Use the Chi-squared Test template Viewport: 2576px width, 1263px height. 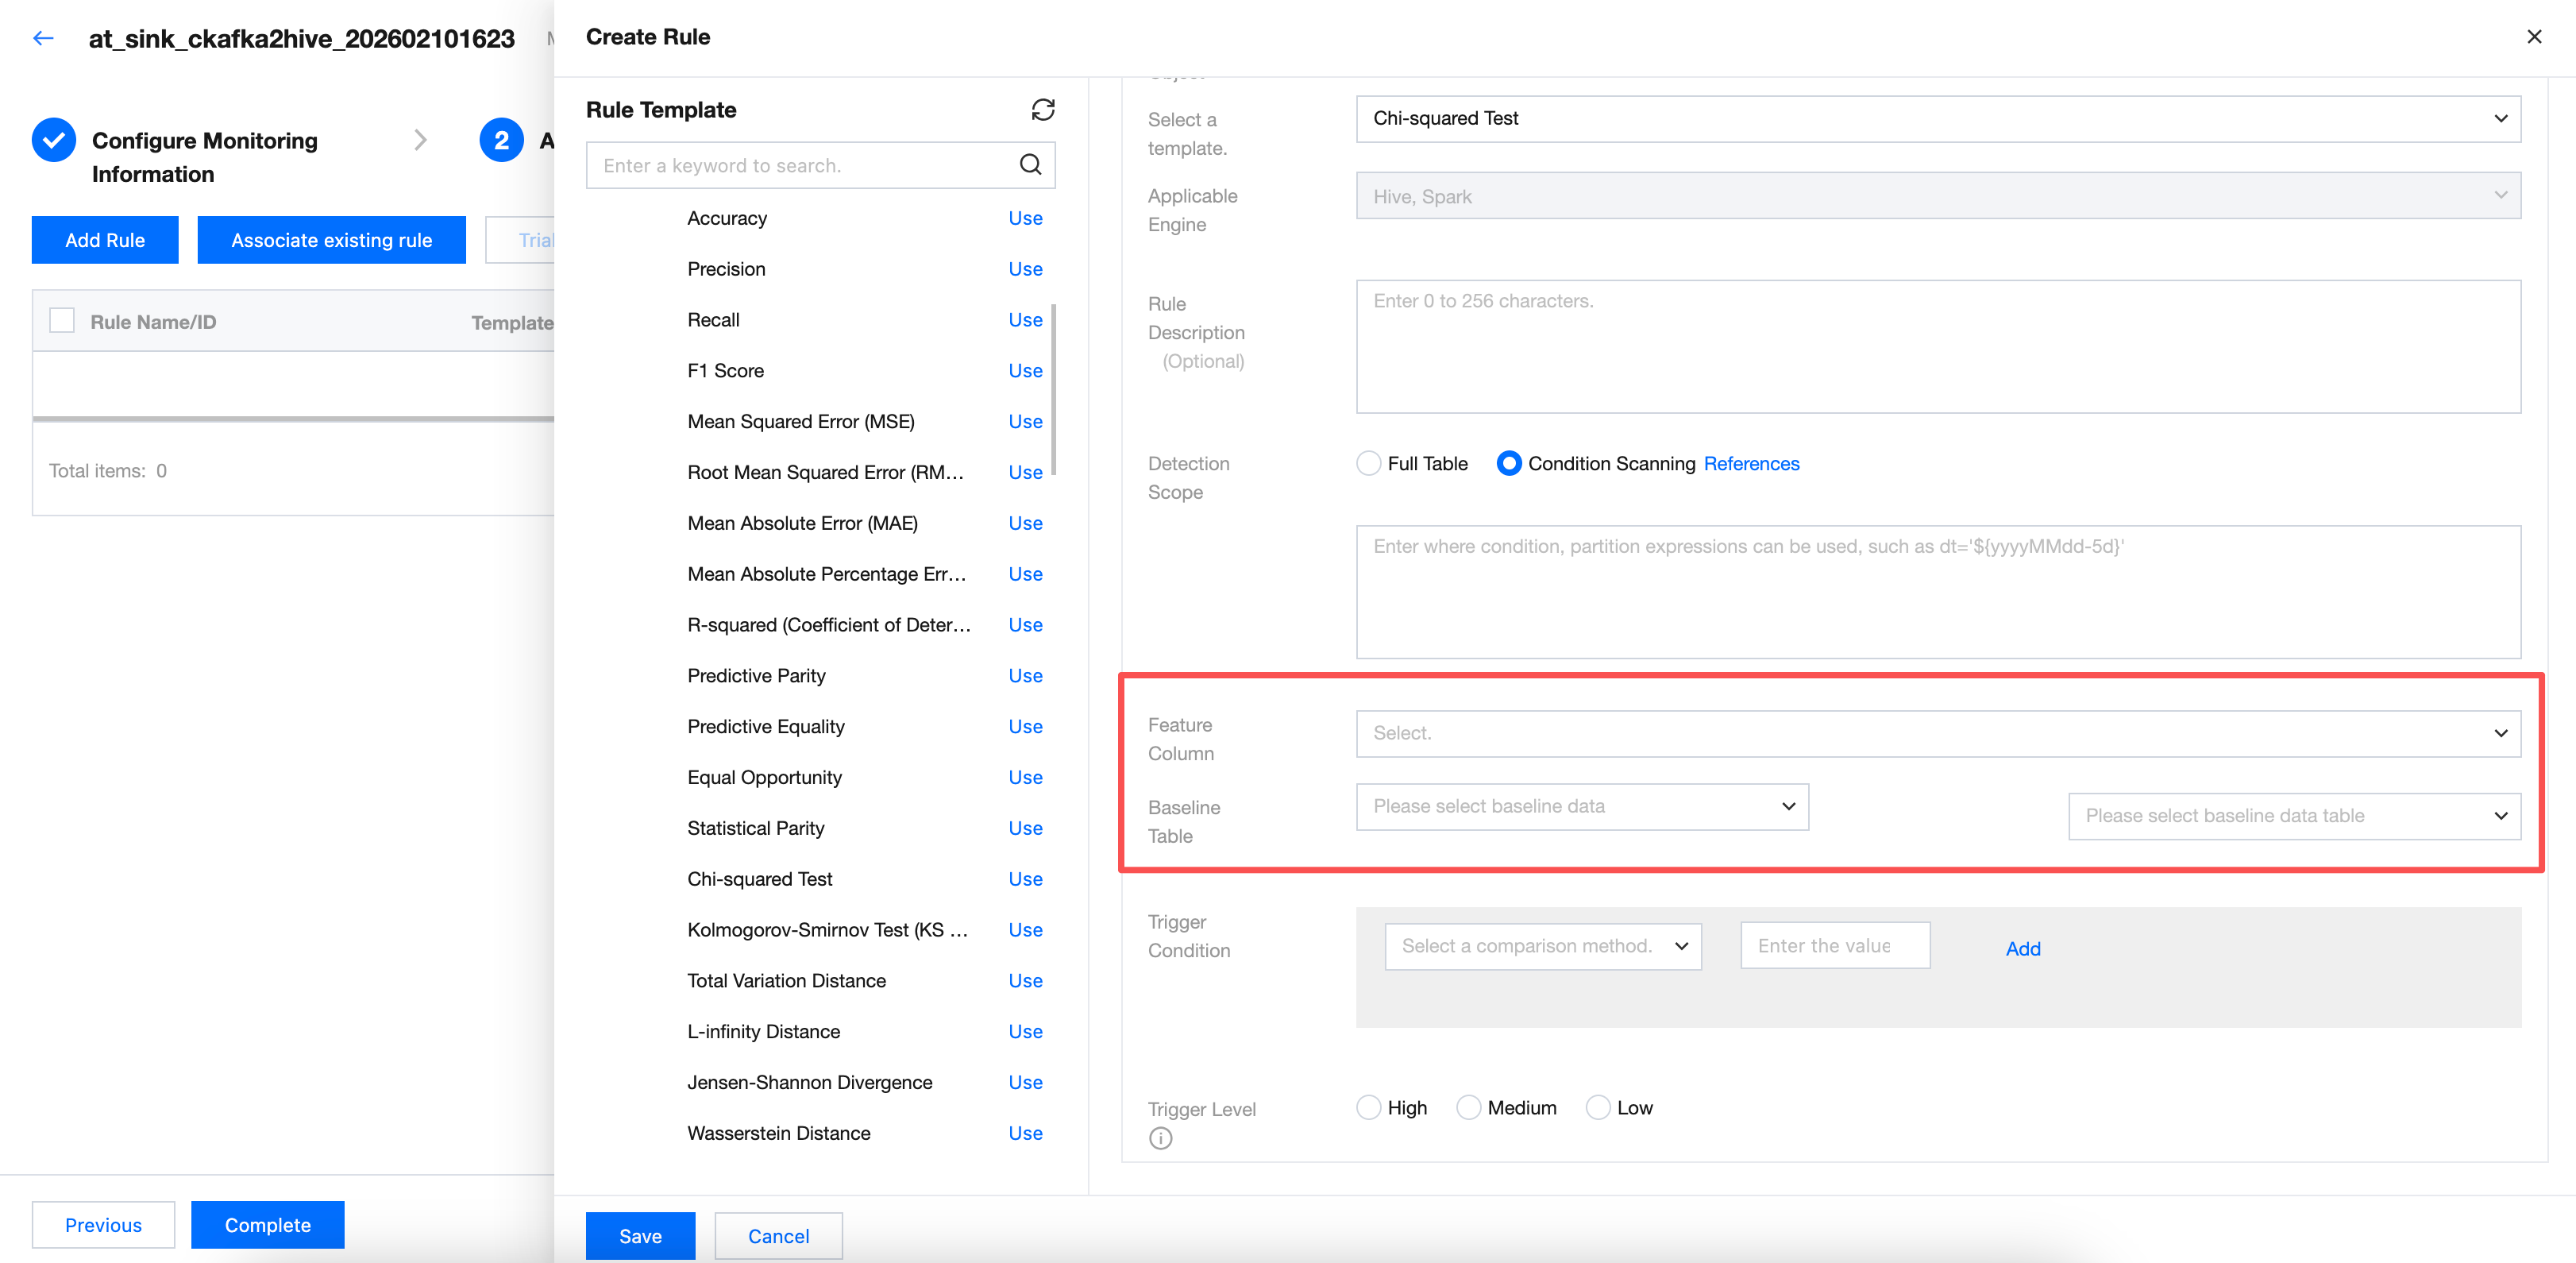(1024, 879)
